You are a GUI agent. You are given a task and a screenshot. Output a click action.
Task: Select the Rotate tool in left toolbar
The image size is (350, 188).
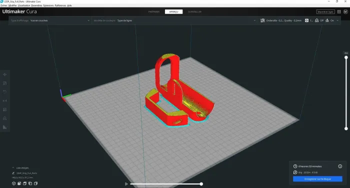click(4, 92)
